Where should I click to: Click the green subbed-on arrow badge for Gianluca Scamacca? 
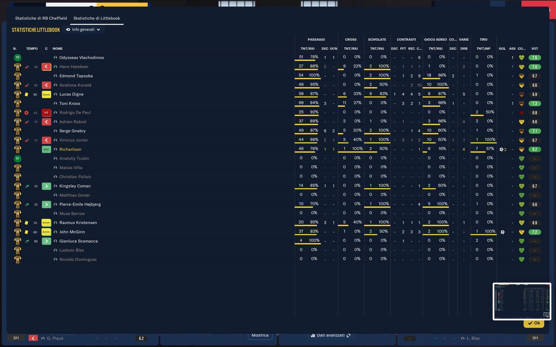click(x=46, y=241)
